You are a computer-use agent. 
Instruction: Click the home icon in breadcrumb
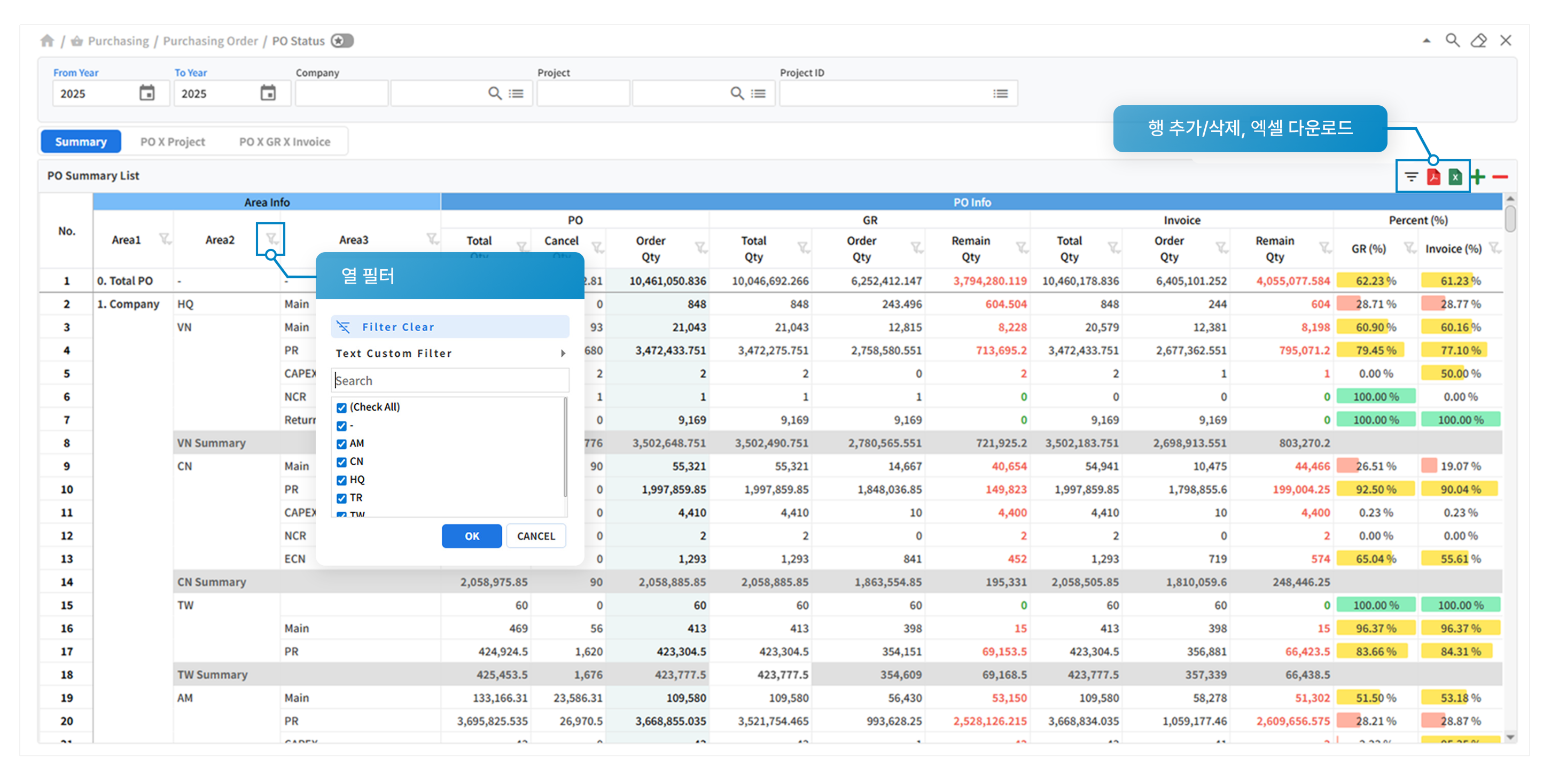(48, 41)
